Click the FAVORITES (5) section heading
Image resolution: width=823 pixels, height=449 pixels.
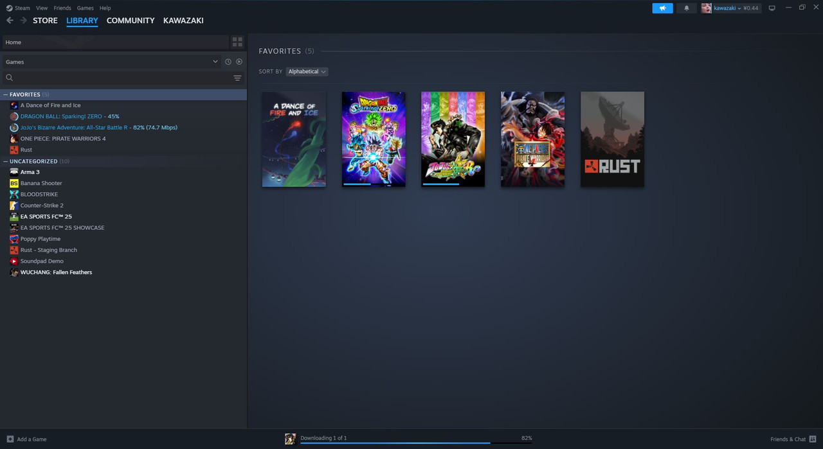[x=286, y=51]
